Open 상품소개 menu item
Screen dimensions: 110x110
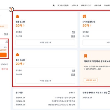[x=75, y=5]
